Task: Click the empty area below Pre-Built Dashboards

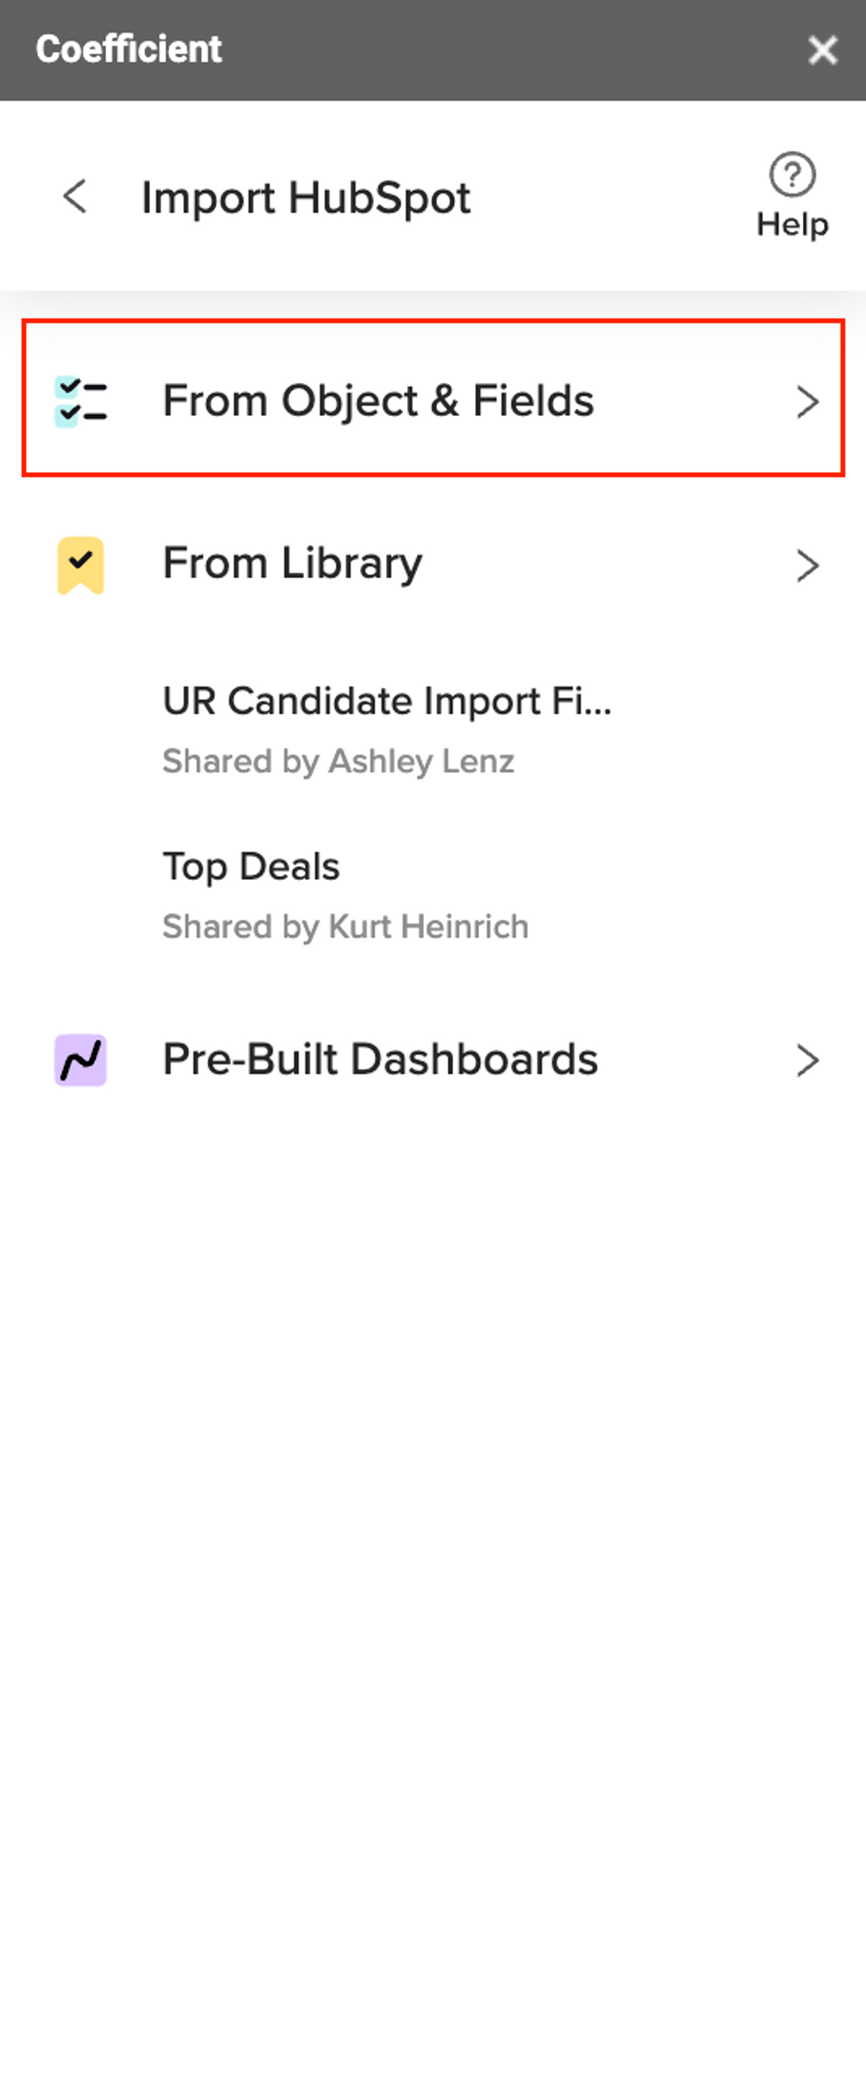Action: pos(432,1589)
